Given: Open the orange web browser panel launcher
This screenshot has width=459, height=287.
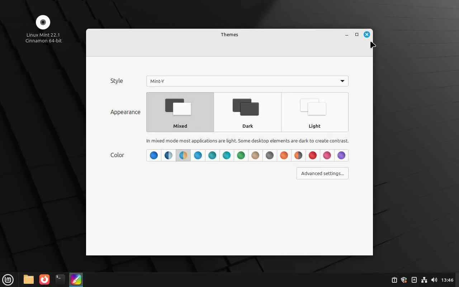Looking at the screenshot, I should click(44, 279).
